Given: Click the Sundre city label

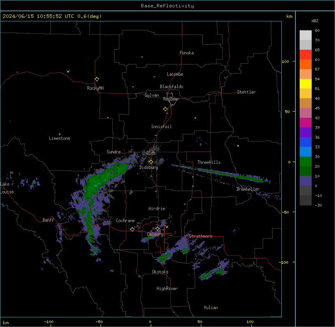Looking at the screenshot, I should (x=113, y=152).
